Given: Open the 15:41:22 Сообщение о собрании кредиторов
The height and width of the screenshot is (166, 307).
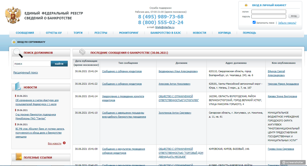Looking at the screenshot, I should 122,84.
